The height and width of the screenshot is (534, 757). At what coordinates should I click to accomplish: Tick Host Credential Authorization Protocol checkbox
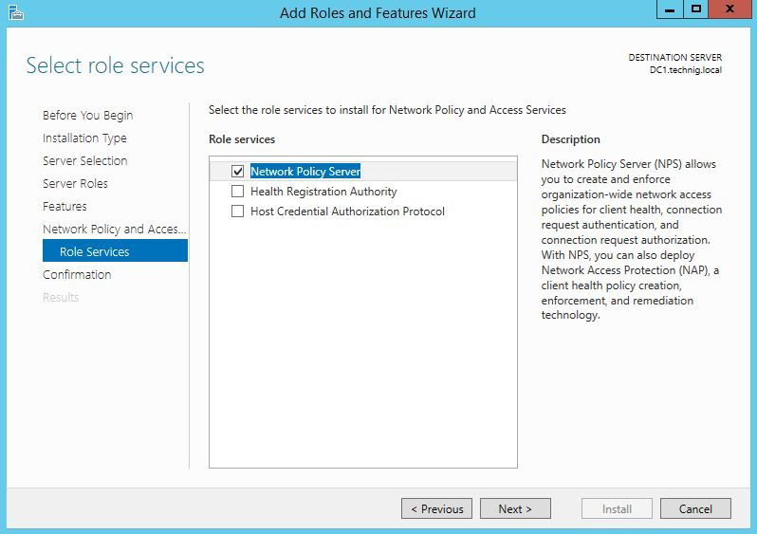click(237, 212)
